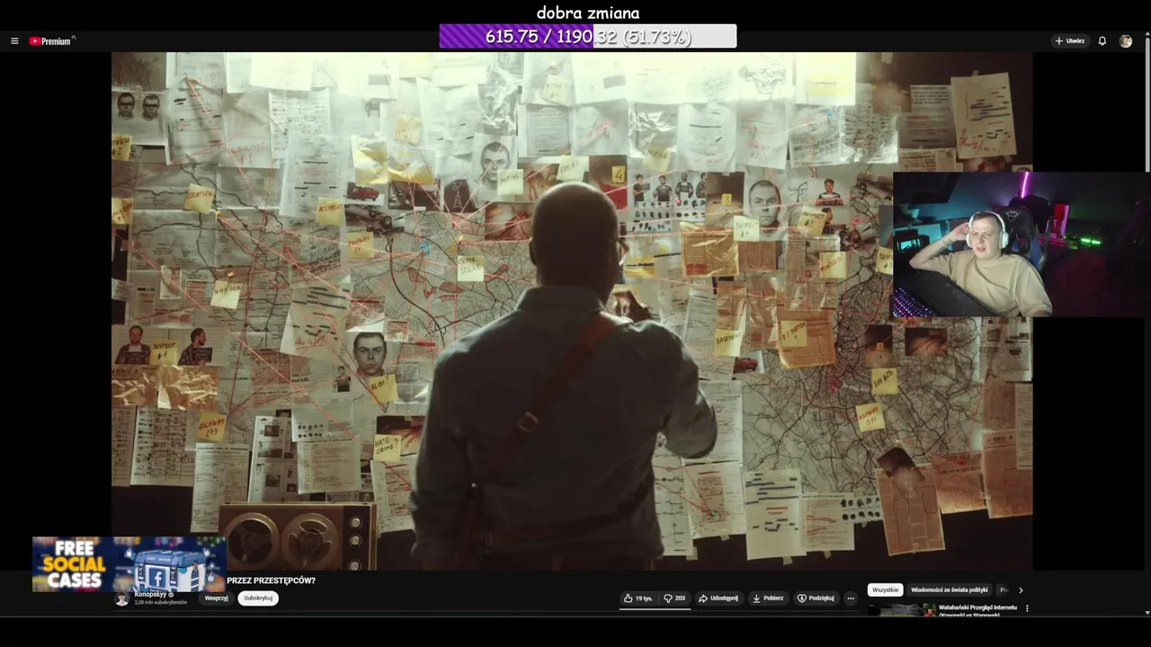Click the Subskrybuj button
Image resolution: width=1151 pixels, height=647 pixels.
[258, 598]
